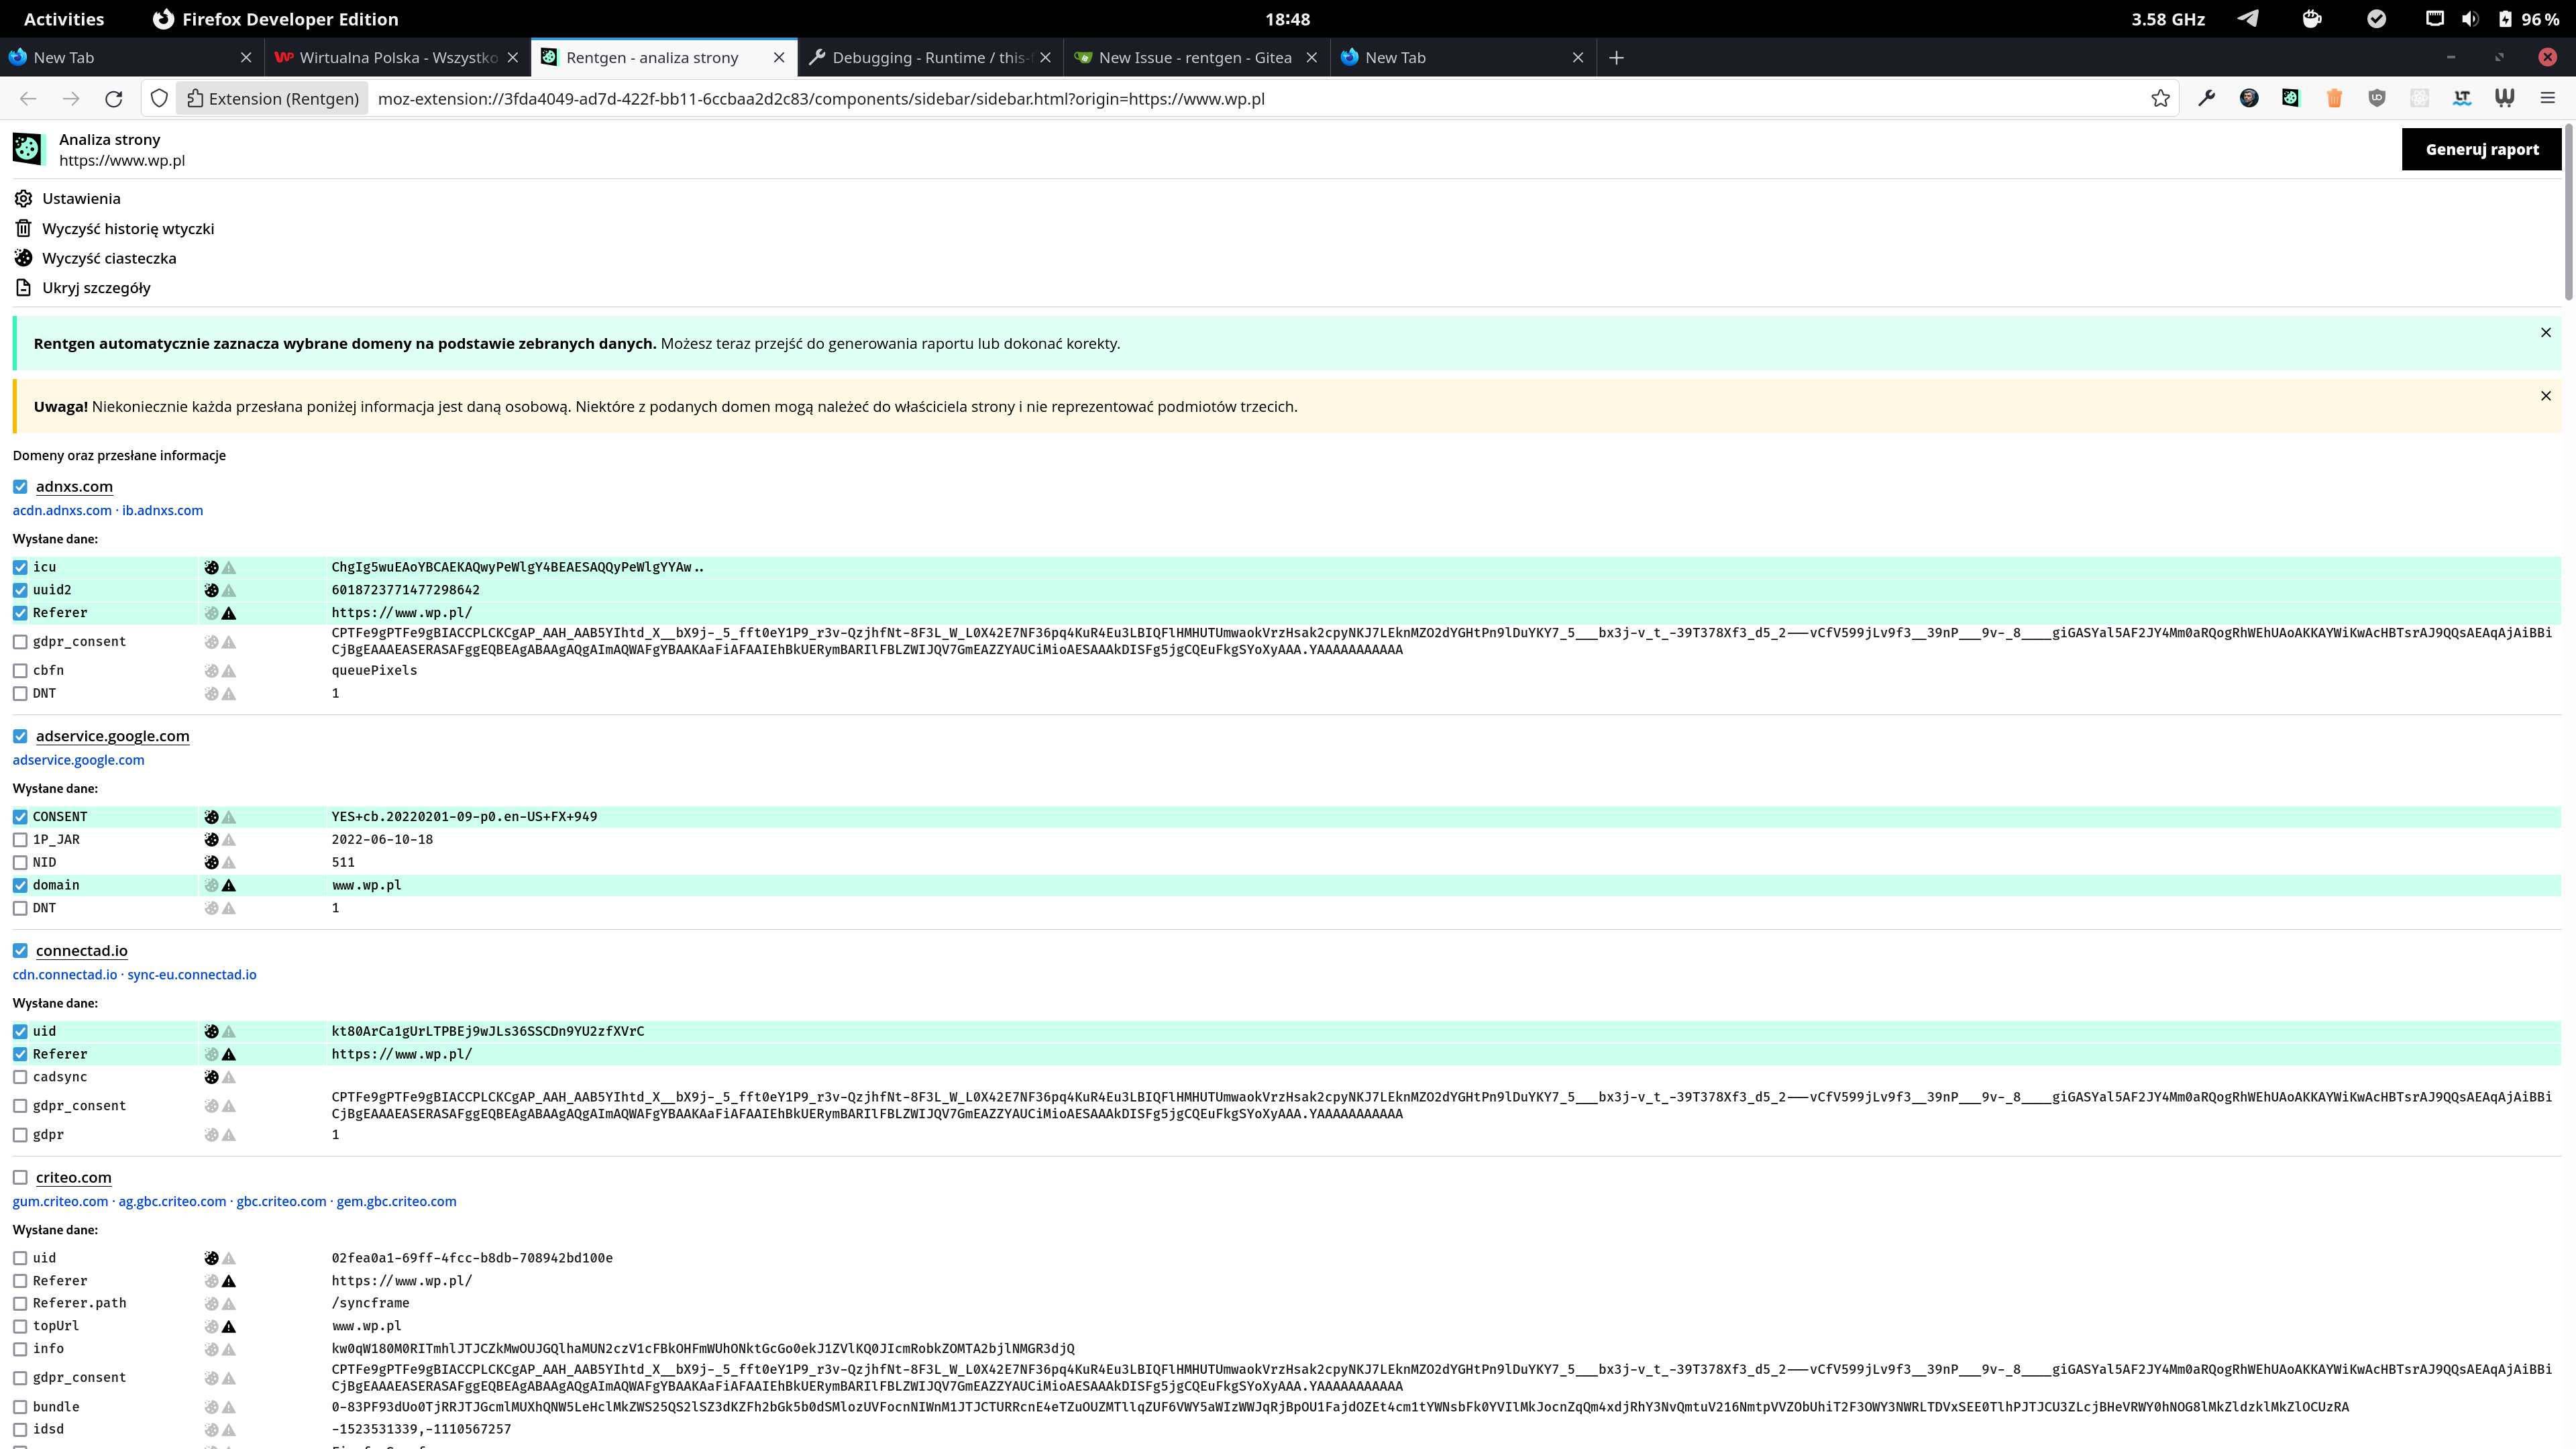Click the trash icon for Wyczyść historię wtyczki

pyautogui.click(x=23, y=228)
